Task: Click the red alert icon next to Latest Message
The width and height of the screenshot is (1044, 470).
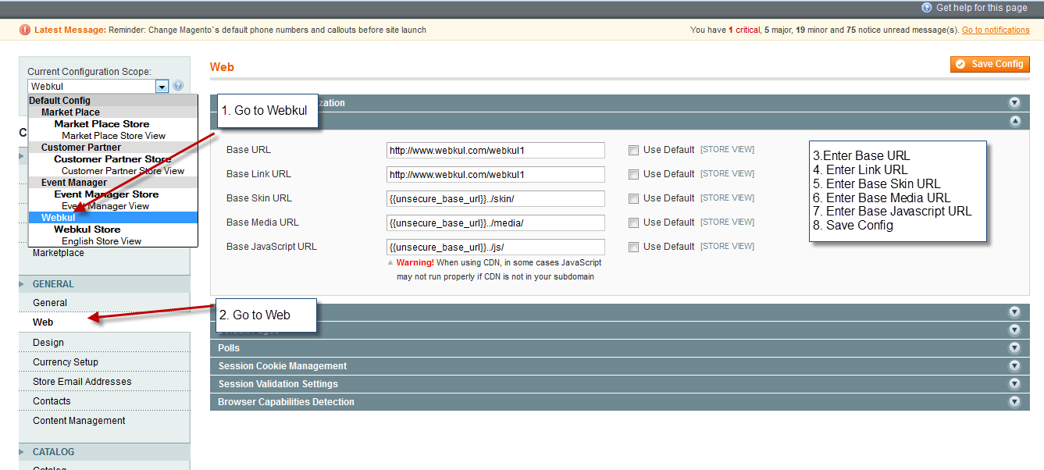Action: pos(25,30)
